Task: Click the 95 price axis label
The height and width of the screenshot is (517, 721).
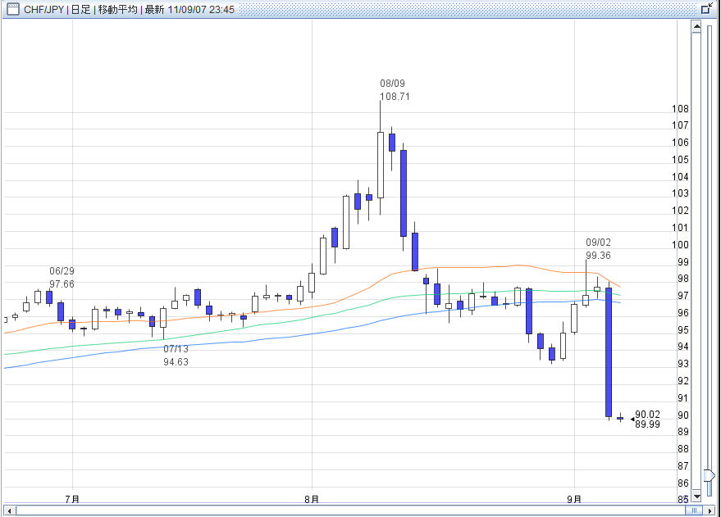Action: pyautogui.click(x=682, y=330)
